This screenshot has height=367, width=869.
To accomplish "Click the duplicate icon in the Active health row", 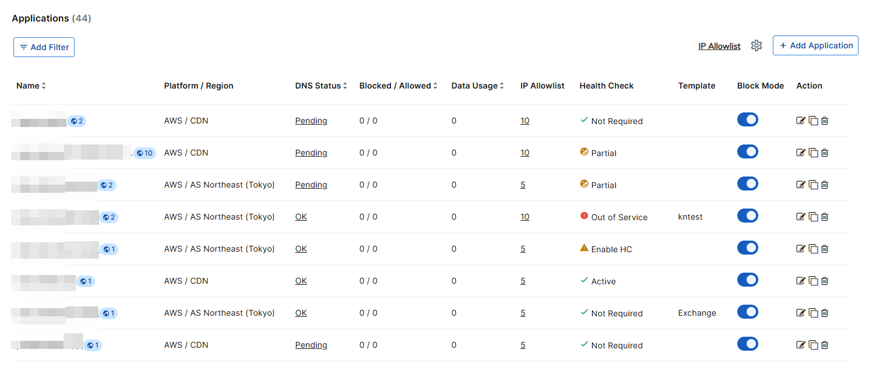I will (x=814, y=280).
